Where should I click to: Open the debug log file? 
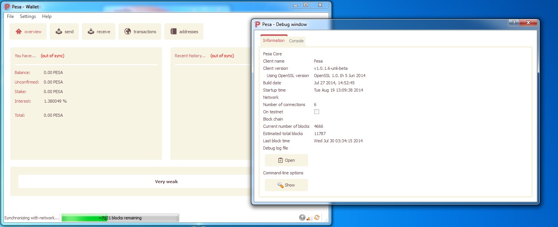286,160
